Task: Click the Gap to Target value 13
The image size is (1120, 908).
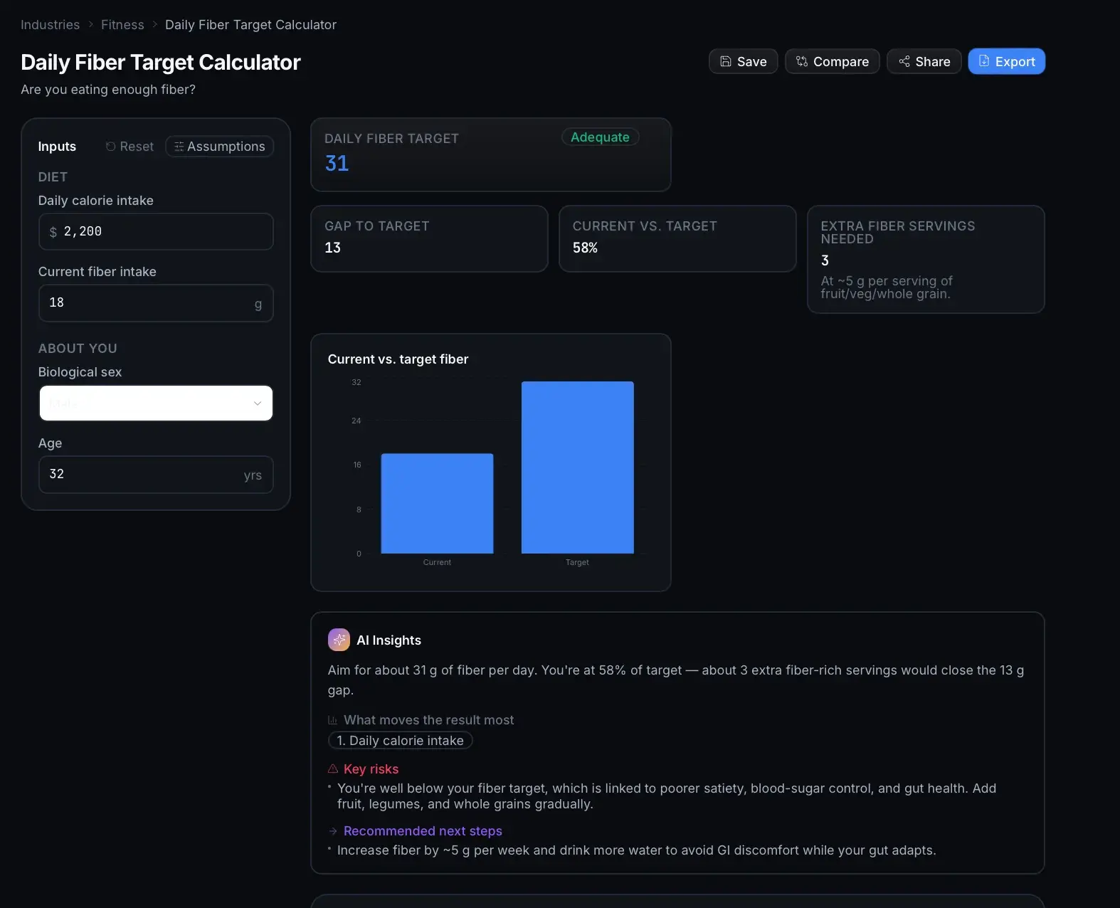Action: [332, 248]
